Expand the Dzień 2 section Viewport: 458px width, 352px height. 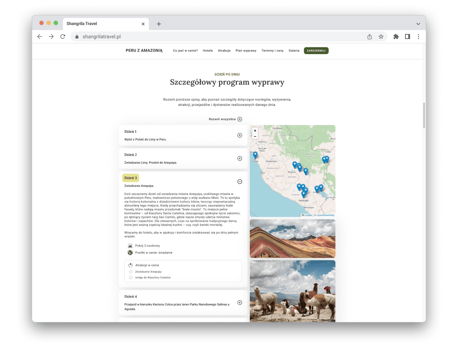240,158
